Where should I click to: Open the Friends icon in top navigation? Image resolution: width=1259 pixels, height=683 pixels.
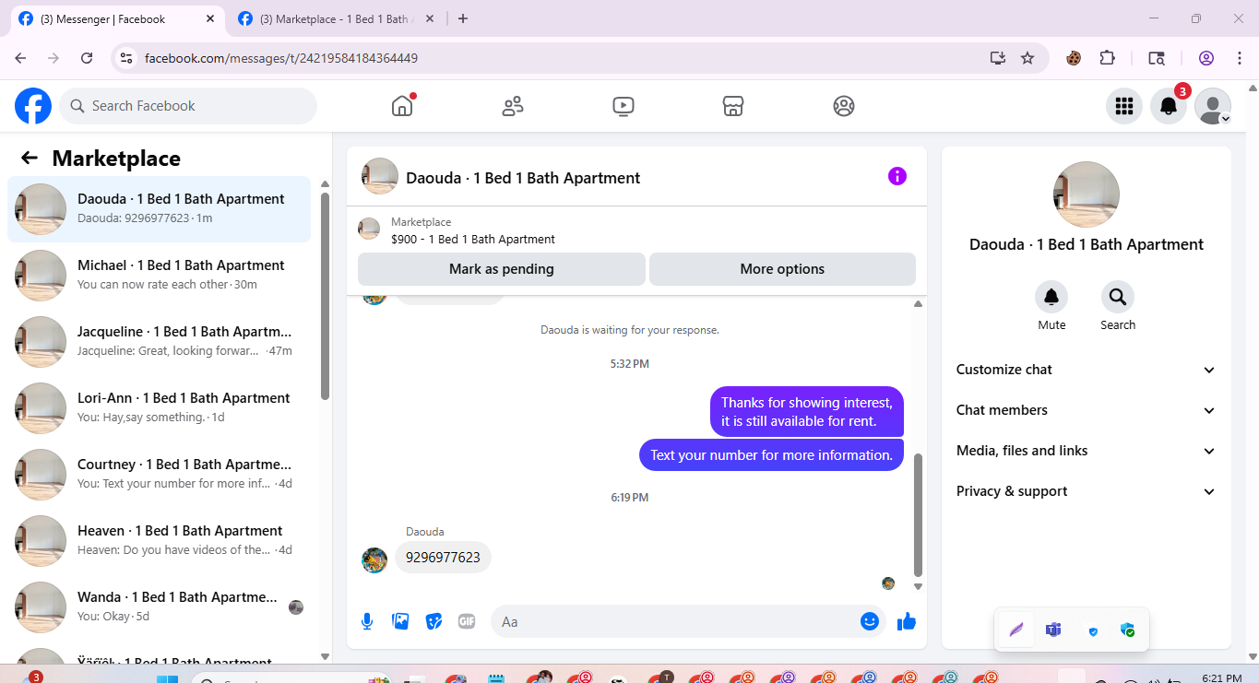pos(513,106)
